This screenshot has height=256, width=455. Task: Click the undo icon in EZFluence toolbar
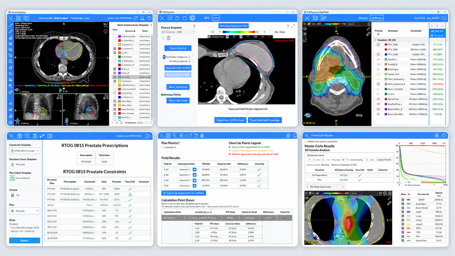pyautogui.click(x=177, y=18)
